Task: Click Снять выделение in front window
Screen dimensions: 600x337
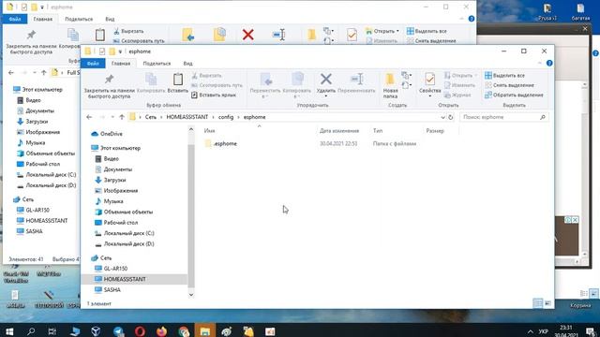Action: point(509,85)
